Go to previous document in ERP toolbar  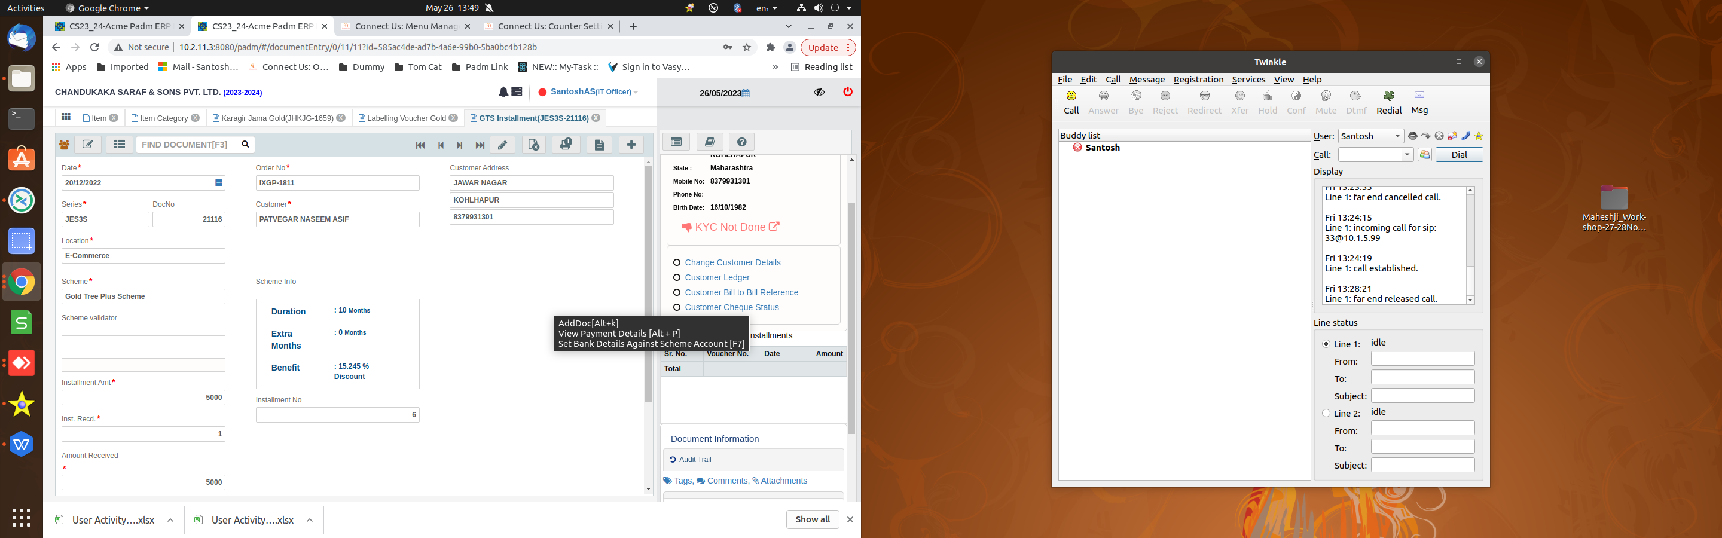(x=441, y=145)
